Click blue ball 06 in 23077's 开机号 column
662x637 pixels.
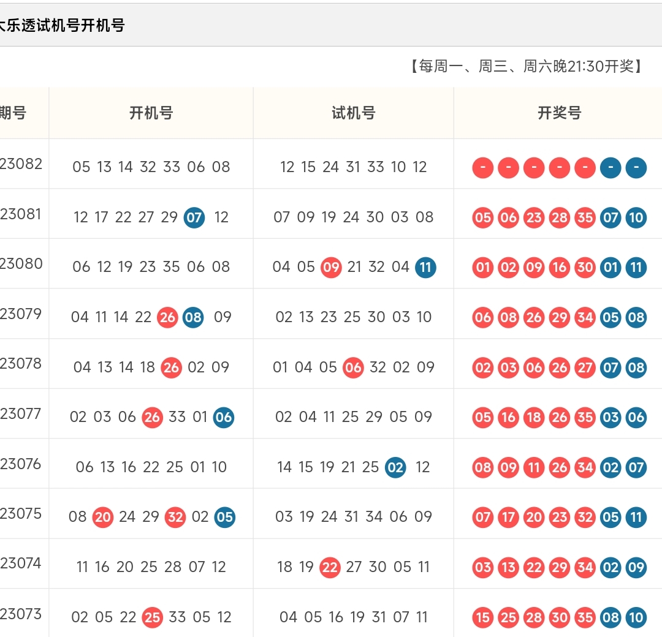click(x=224, y=418)
